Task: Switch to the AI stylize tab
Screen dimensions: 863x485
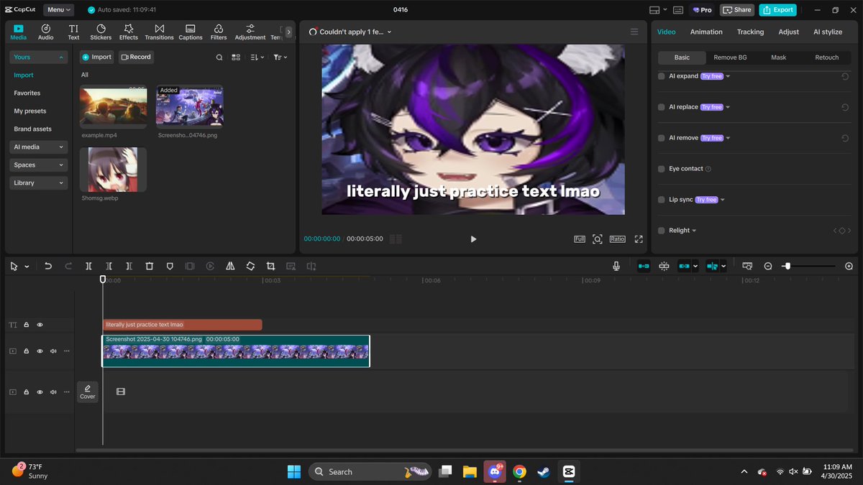Action: [827, 32]
